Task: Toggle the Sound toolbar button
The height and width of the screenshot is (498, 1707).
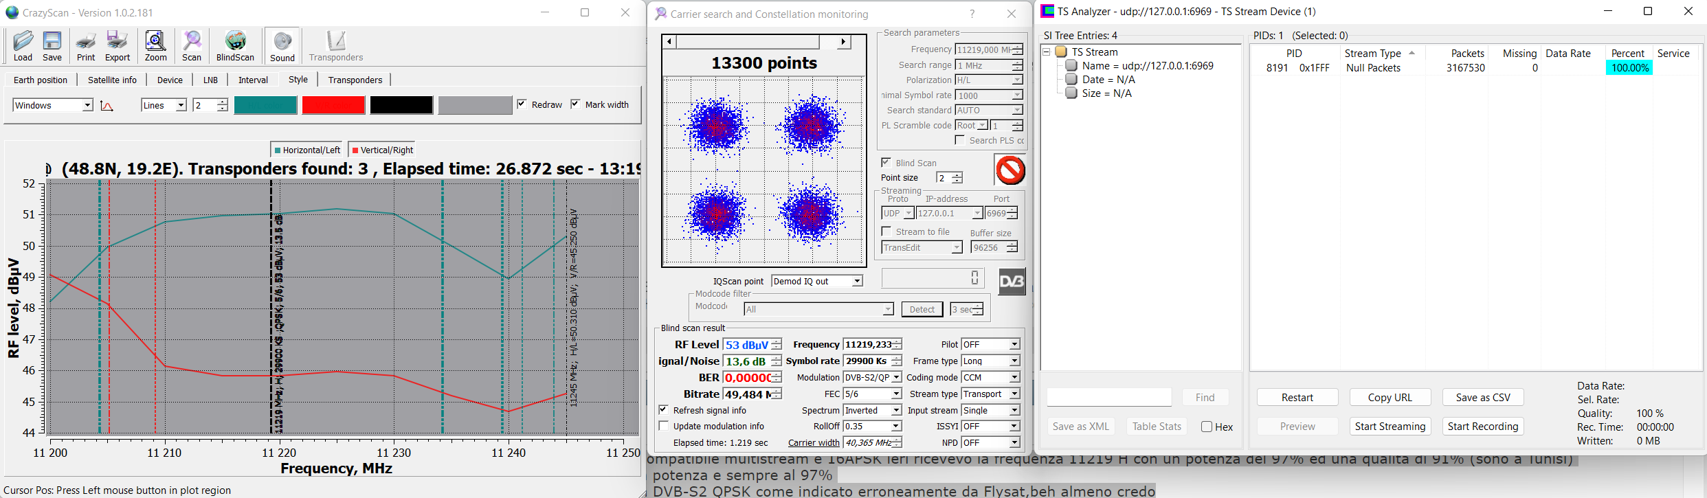Action: click(x=282, y=47)
